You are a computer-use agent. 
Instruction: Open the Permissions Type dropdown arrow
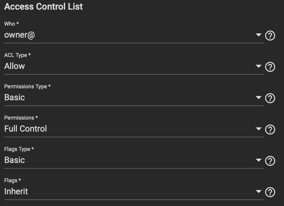(x=258, y=97)
